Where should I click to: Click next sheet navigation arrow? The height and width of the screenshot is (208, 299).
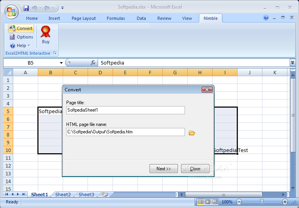pos(18,194)
